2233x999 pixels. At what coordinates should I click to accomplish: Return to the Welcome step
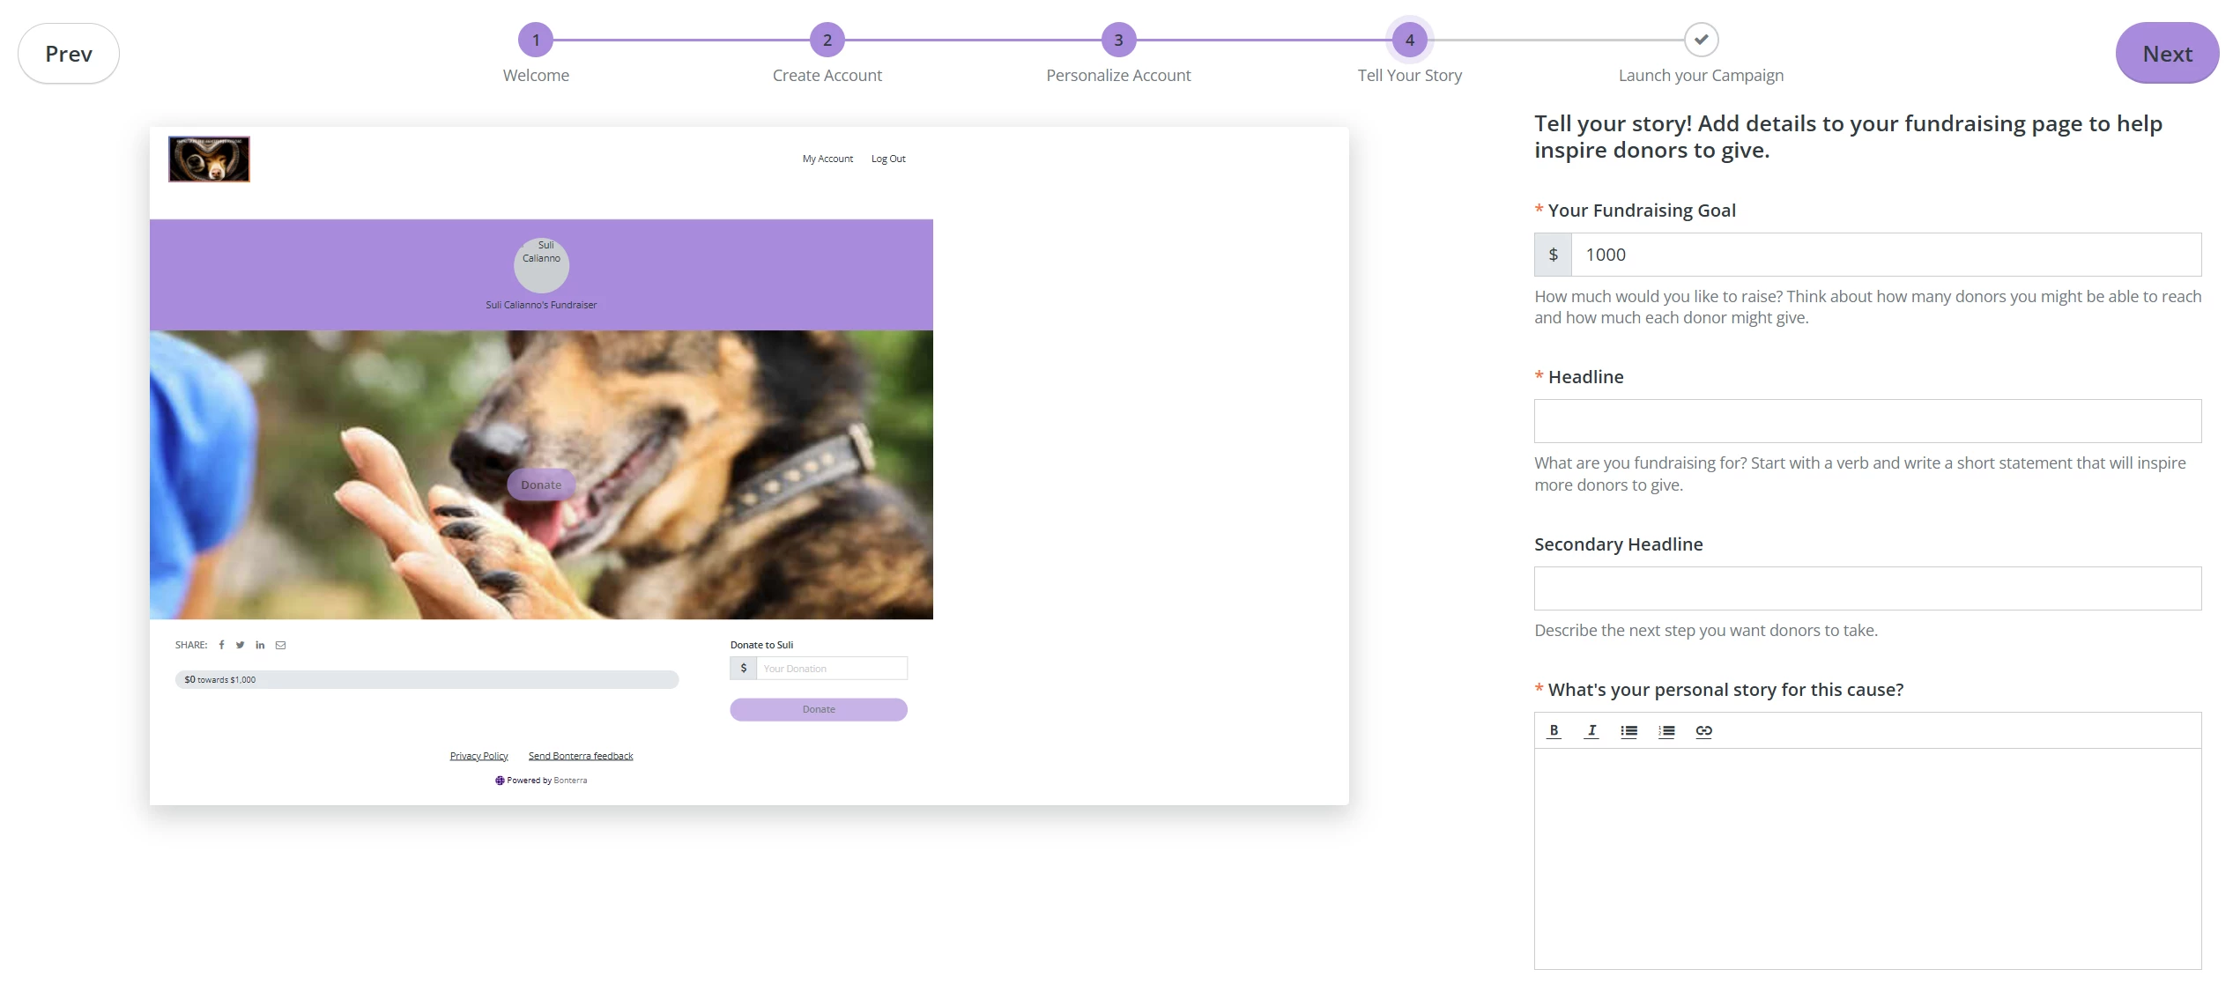pos(536,40)
